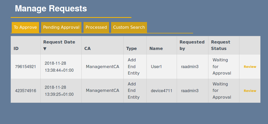This screenshot has width=268, height=124.
Task: Review the User1 request
Action: pyautogui.click(x=250, y=67)
